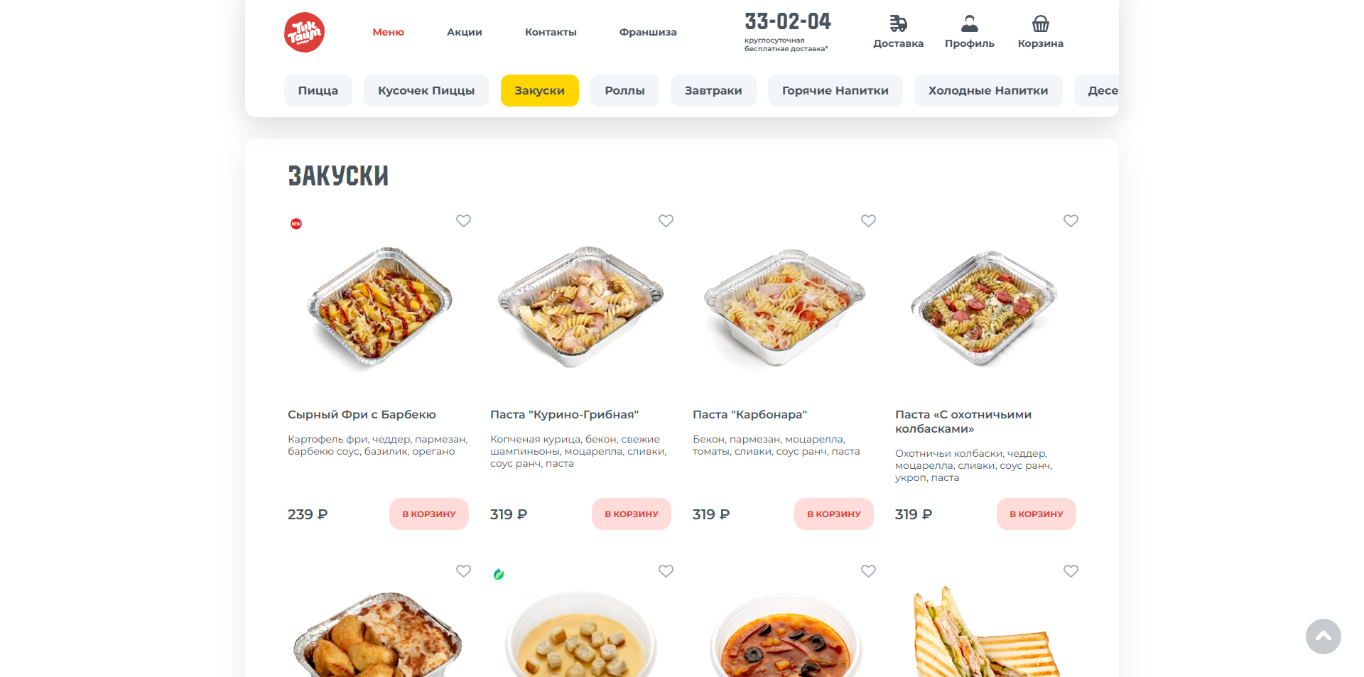The image size is (1364, 677).
Task: Open the Корзина basket icon
Action: (x=1040, y=23)
